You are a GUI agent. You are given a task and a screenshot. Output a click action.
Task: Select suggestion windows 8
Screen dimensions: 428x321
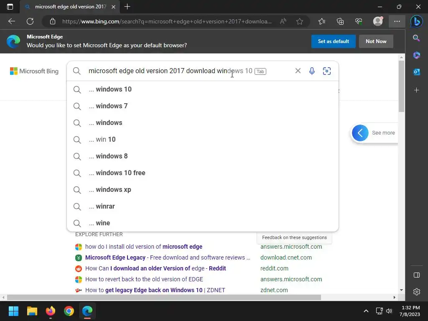click(x=203, y=156)
